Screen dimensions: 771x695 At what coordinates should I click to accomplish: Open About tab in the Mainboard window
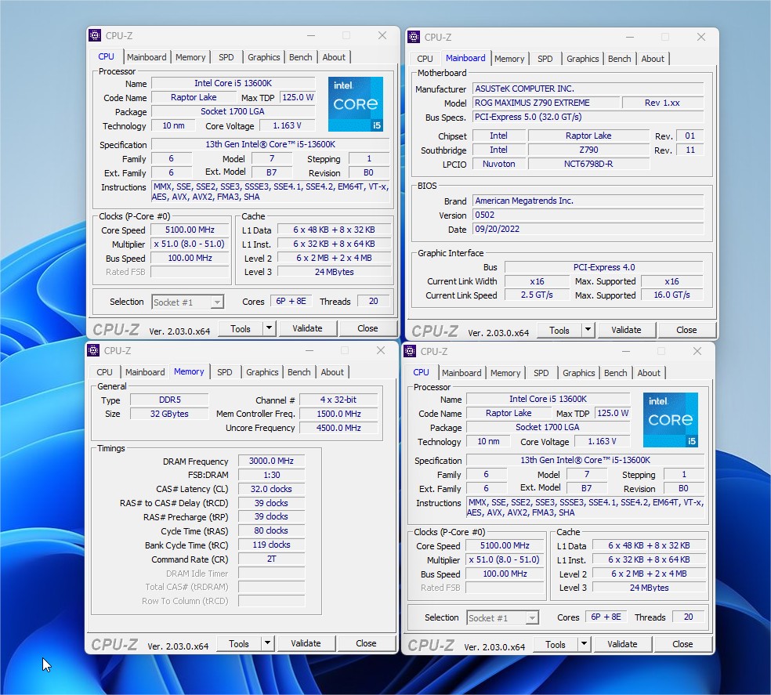pyautogui.click(x=653, y=59)
